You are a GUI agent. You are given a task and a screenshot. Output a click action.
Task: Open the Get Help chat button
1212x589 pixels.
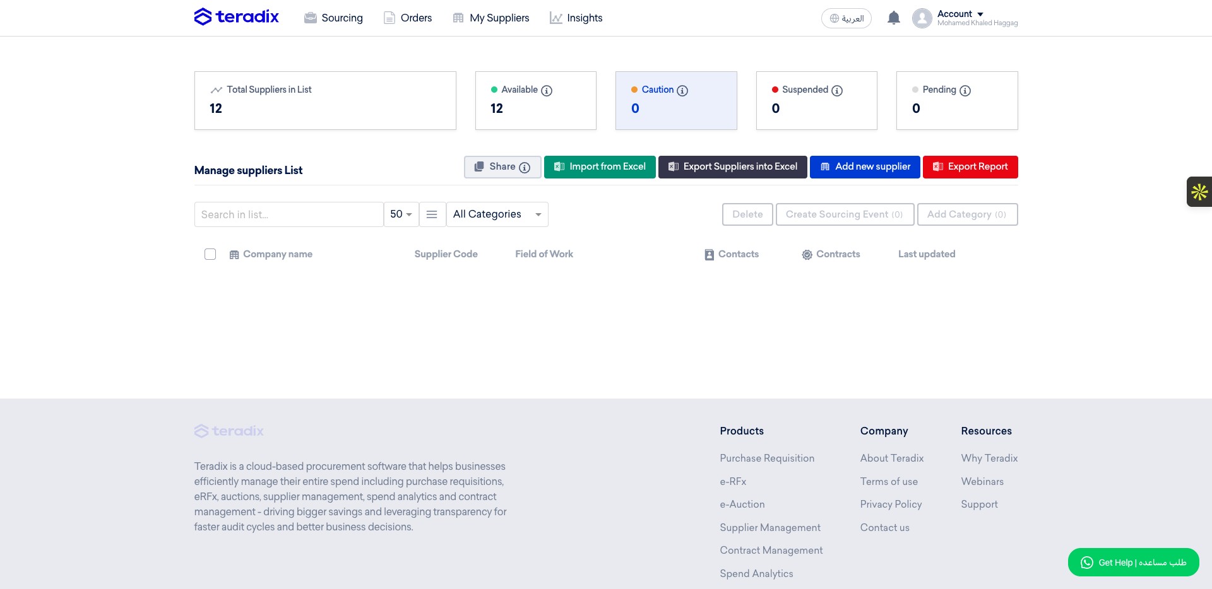coord(1134,562)
